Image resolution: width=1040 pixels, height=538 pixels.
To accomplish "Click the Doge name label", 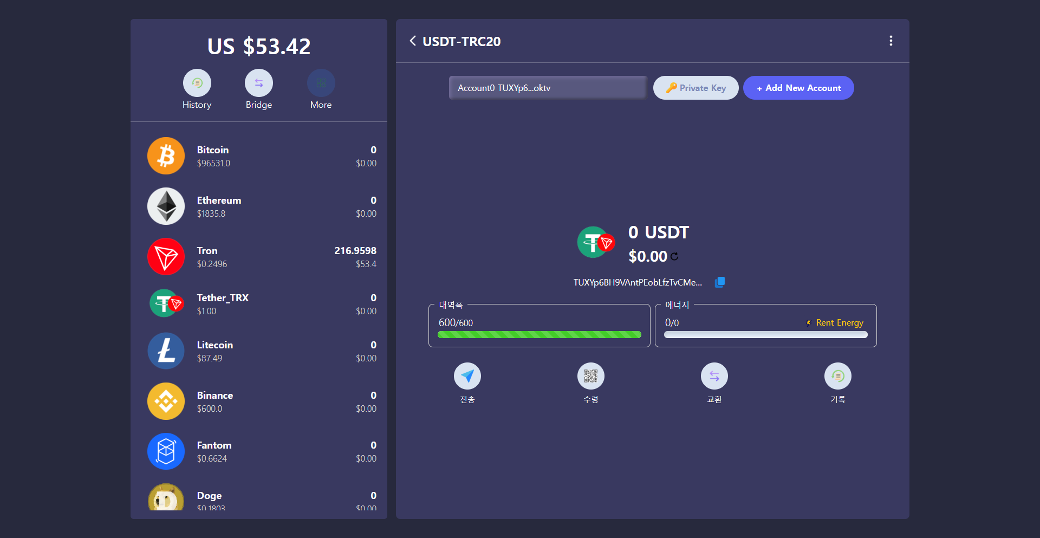I will [209, 496].
